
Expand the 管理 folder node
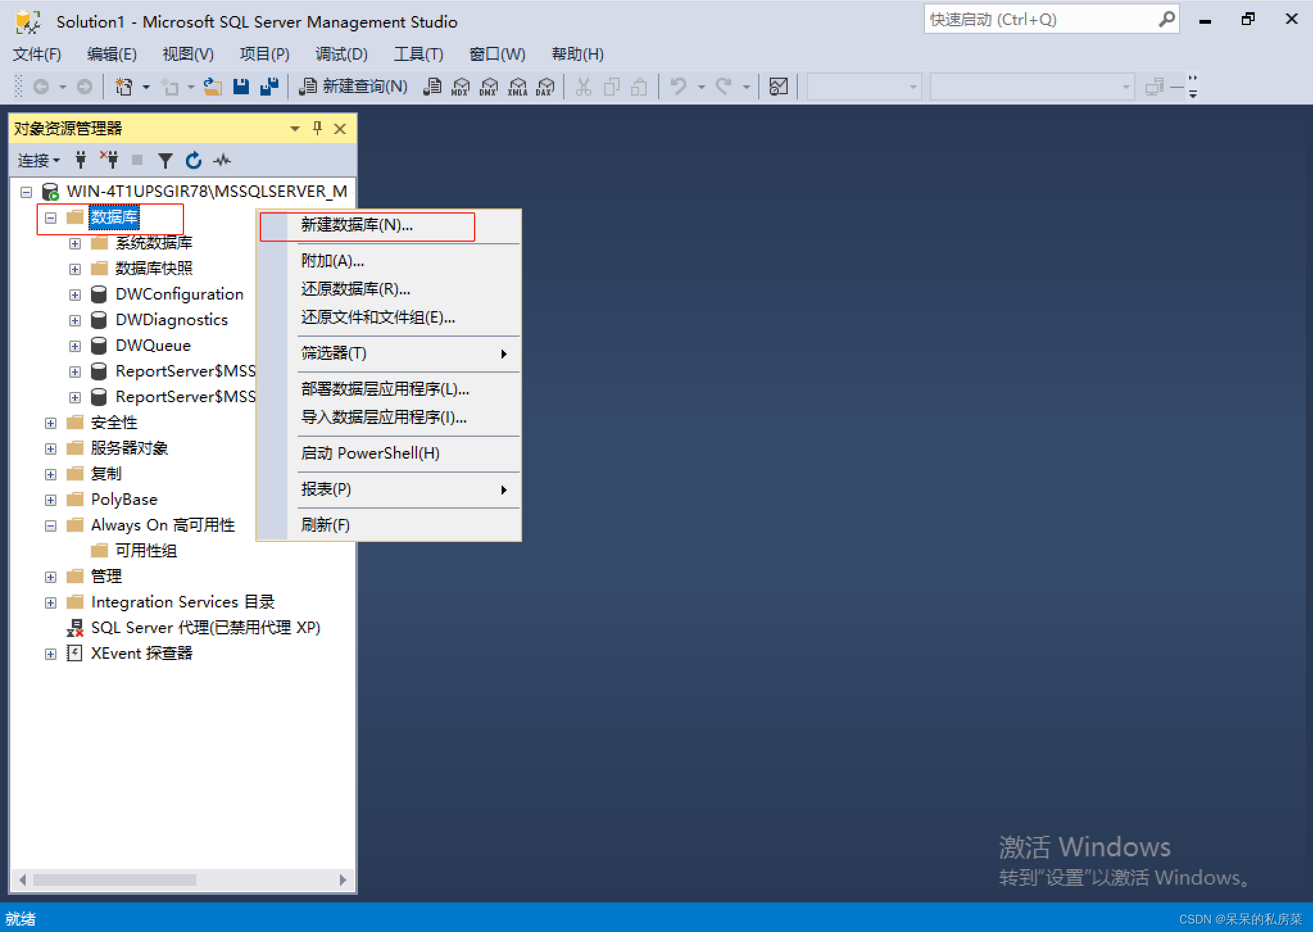(51, 577)
